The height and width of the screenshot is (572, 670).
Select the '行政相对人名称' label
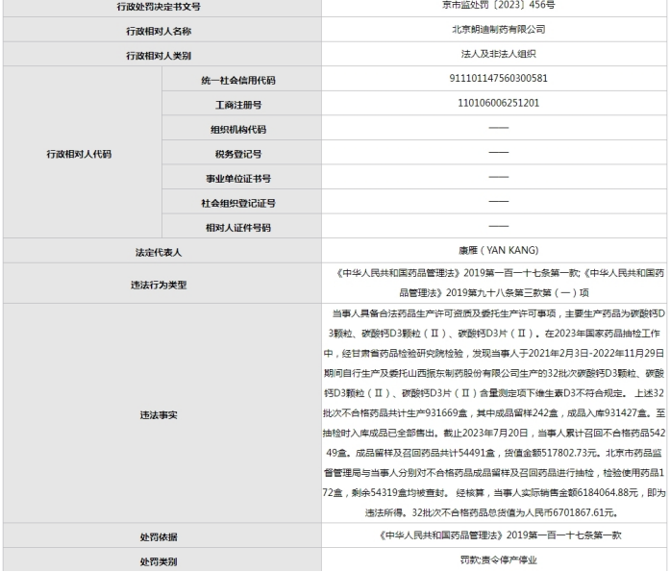tap(159, 31)
